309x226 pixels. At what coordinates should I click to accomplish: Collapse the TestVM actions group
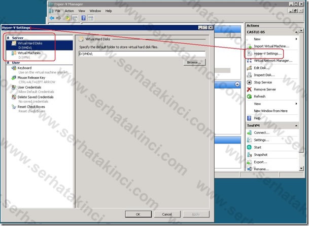pyautogui.click(x=296, y=126)
